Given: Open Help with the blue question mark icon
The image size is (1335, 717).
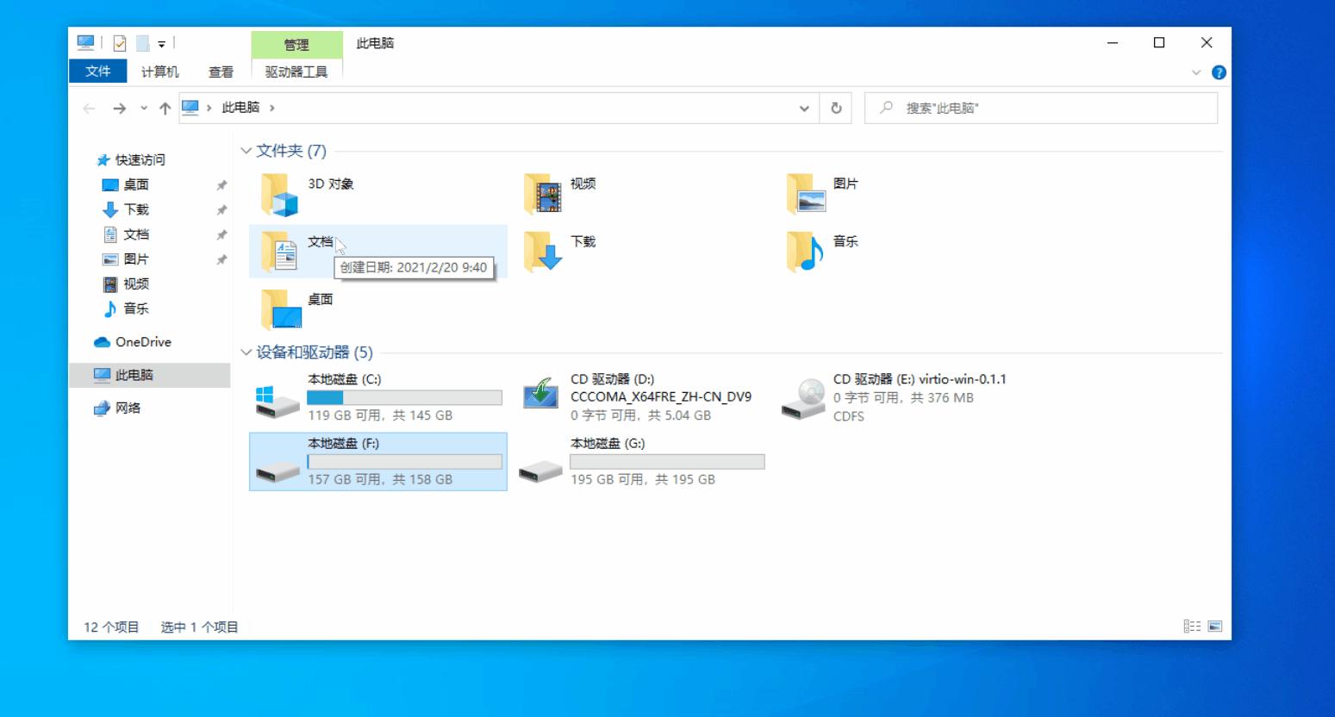Looking at the screenshot, I should pyautogui.click(x=1220, y=72).
